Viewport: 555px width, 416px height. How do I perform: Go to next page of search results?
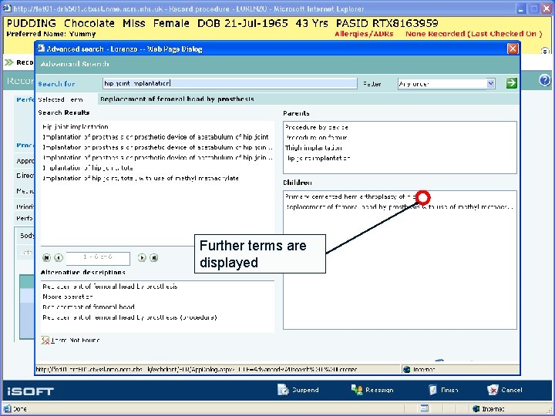point(142,258)
